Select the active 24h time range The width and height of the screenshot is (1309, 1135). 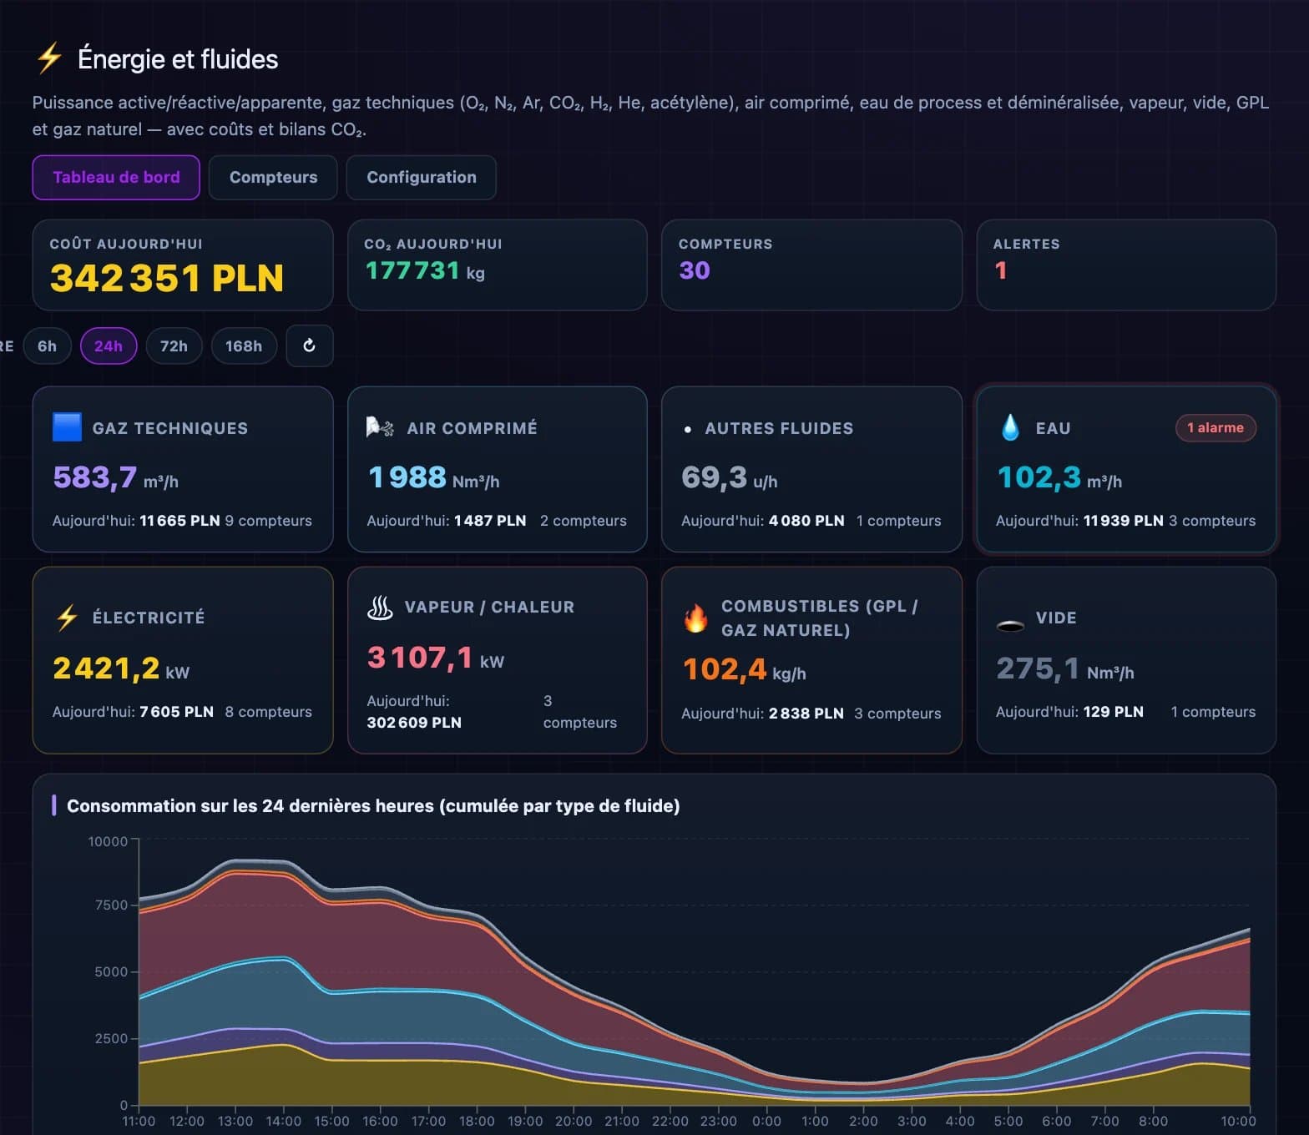pyautogui.click(x=109, y=346)
